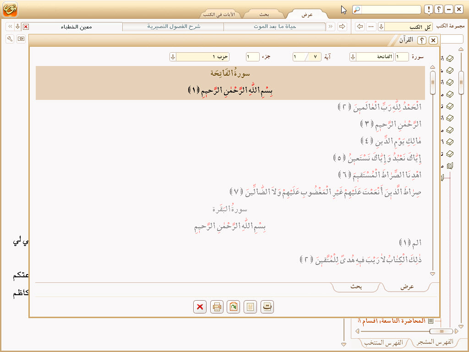Switch to the عرض tab in Quran dialog

[x=407, y=287]
